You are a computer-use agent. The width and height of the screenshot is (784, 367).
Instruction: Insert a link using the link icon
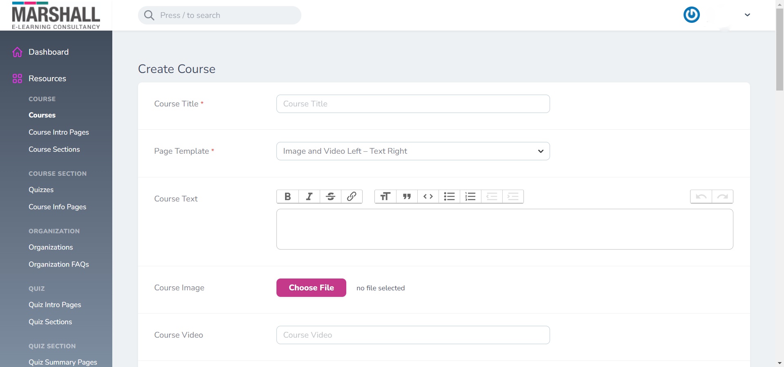[x=352, y=197]
